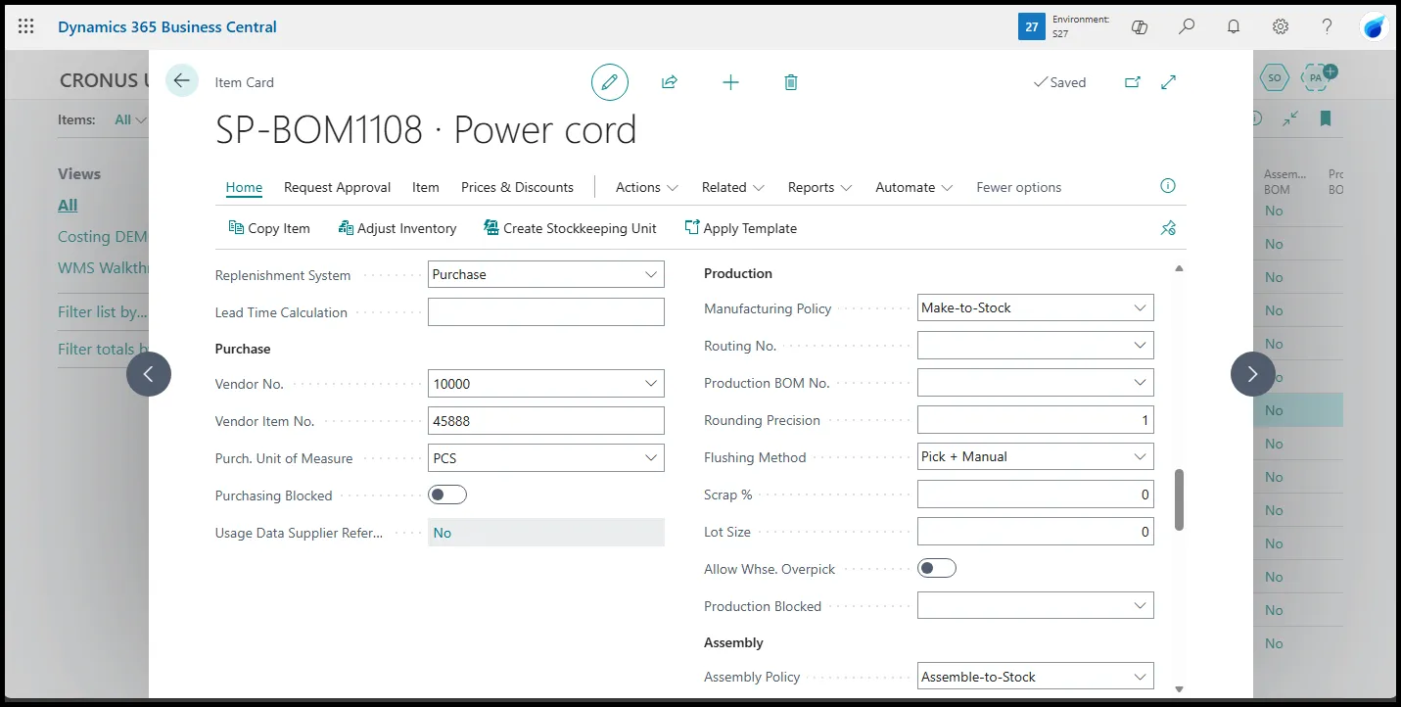This screenshot has height=707, width=1401.
Task: Click the Lot Size field
Action: click(x=1036, y=531)
